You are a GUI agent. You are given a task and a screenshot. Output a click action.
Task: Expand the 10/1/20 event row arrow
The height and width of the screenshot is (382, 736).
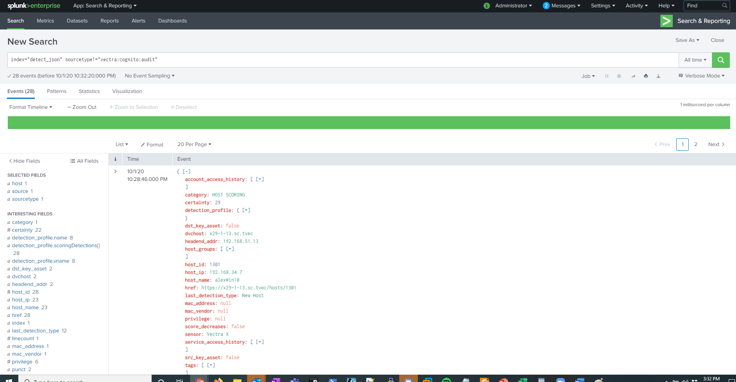[x=115, y=171]
